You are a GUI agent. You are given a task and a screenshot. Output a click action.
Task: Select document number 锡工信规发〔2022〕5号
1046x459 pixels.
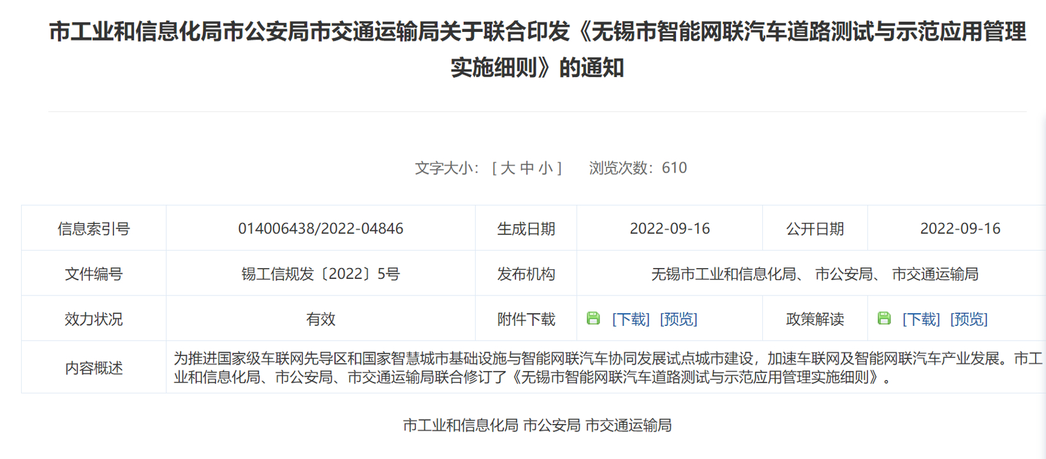pyautogui.click(x=321, y=274)
